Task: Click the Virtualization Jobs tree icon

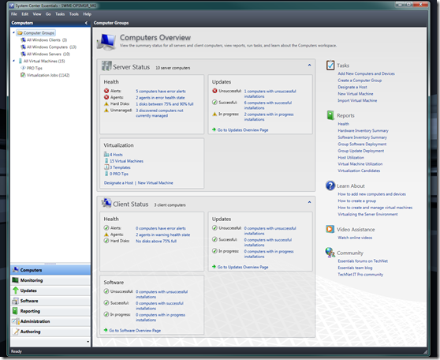Action: point(23,75)
